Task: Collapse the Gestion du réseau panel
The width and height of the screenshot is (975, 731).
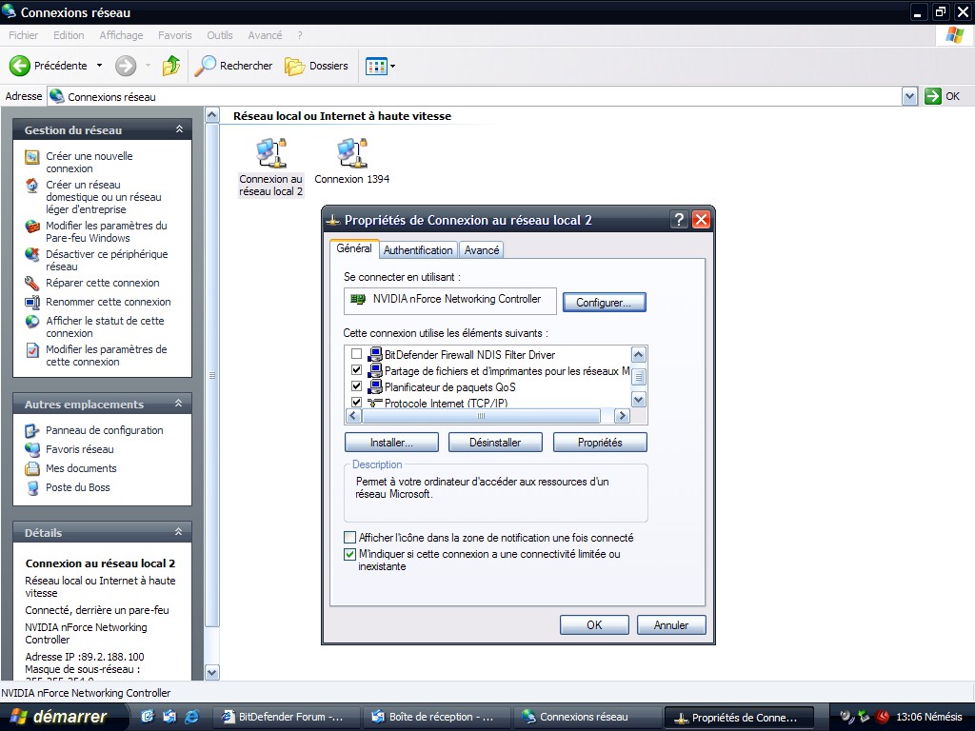Action: pyautogui.click(x=179, y=129)
